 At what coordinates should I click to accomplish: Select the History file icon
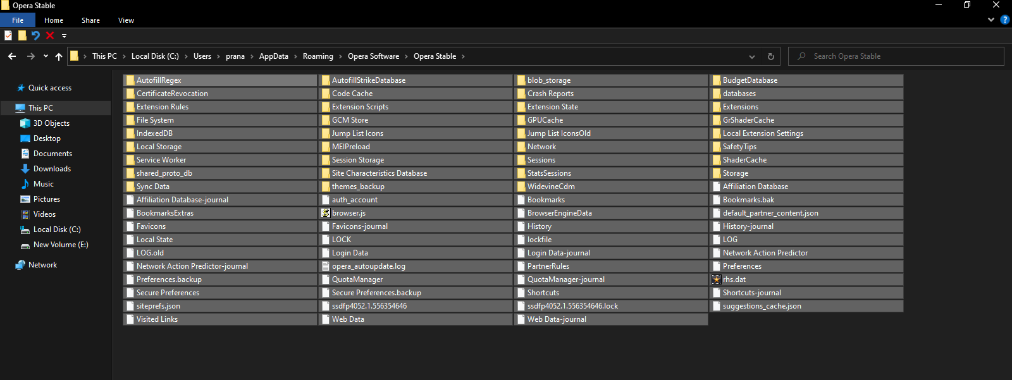tap(521, 226)
